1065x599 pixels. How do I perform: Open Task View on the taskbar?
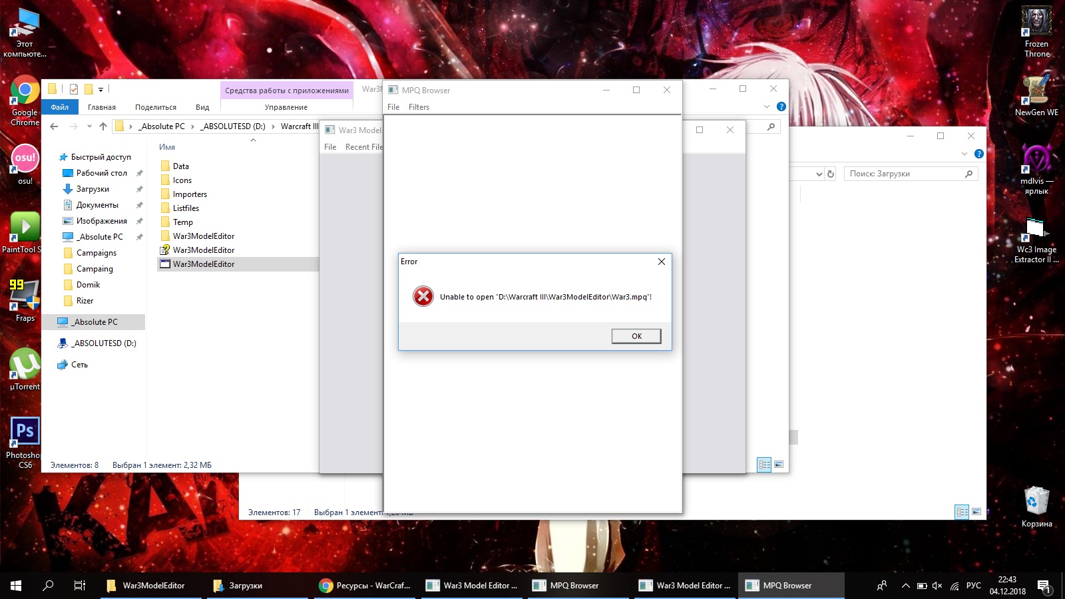point(80,586)
